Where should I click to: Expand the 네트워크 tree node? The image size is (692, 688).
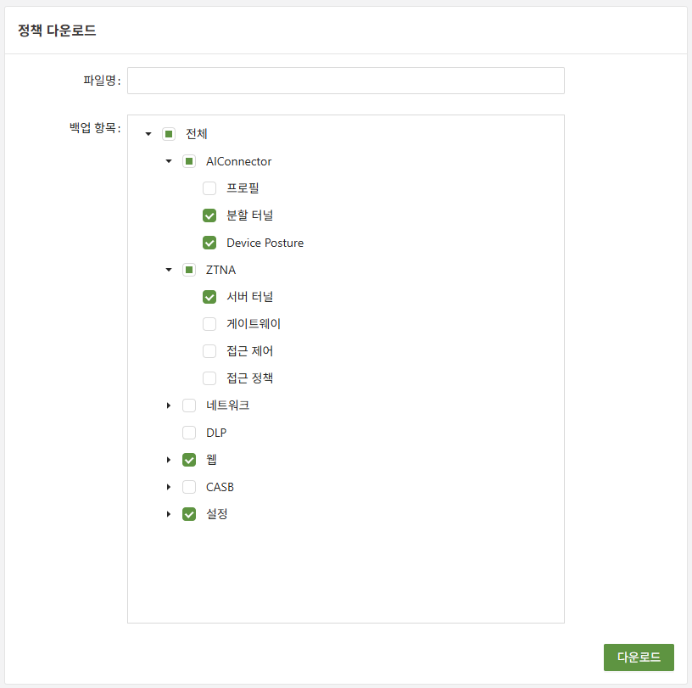[x=169, y=406]
